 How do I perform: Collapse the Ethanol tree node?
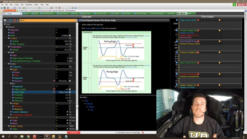coord(7,27)
